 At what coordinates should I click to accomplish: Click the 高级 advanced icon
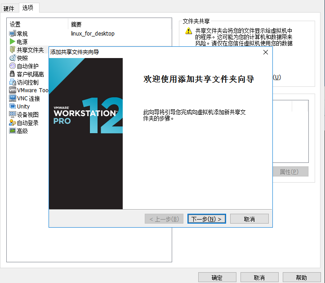(13, 131)
